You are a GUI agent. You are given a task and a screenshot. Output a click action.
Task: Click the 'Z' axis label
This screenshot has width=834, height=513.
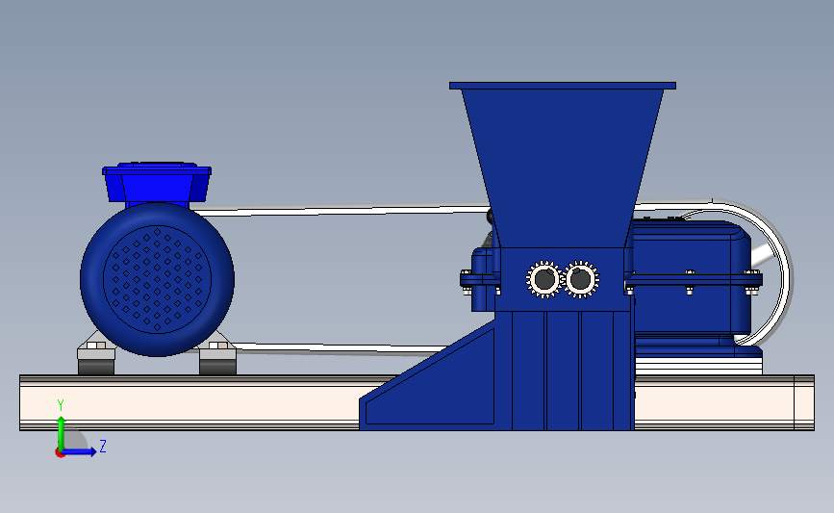(x=103, y=446)
